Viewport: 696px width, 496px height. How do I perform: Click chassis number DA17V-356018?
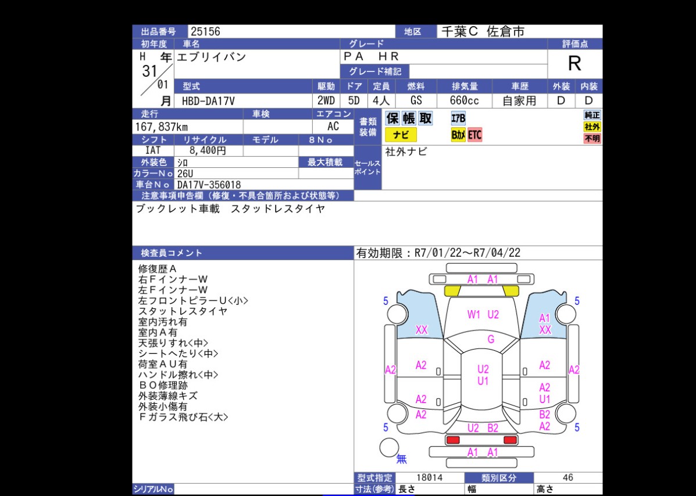(209, 185)
